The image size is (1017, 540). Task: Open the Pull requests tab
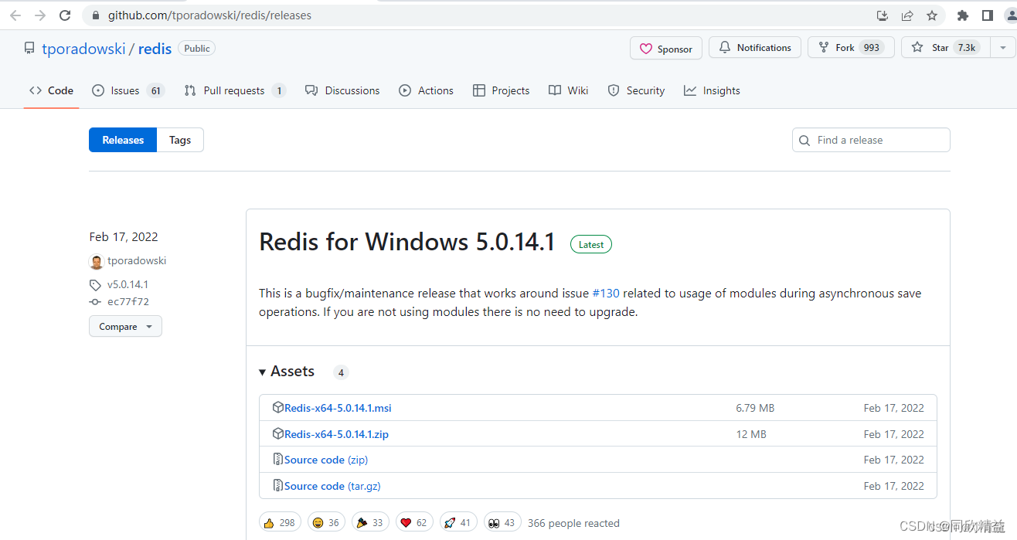[235, 90]
